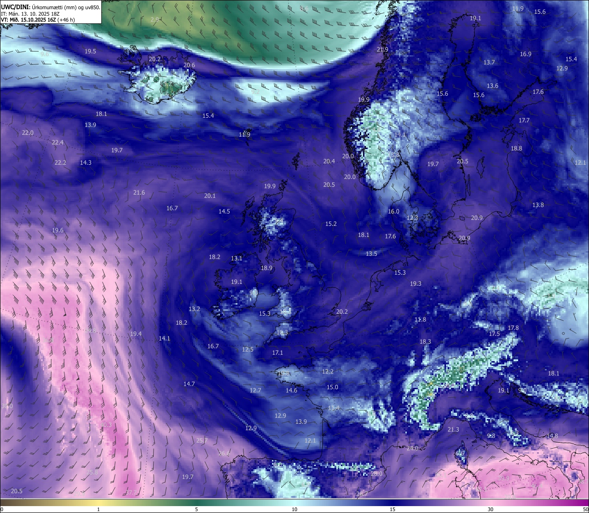
Task: Click the 'IT: Mán. 13. 10. 2025 18Z' line
Action: 30,14
